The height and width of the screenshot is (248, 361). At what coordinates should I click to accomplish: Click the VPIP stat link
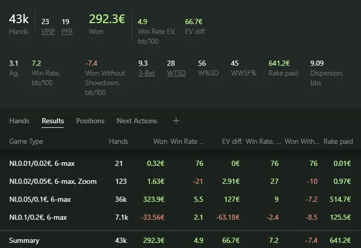(48, 31)
